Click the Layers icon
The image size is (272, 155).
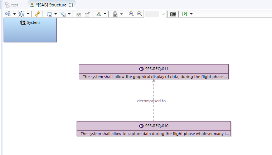coord(49,14)
